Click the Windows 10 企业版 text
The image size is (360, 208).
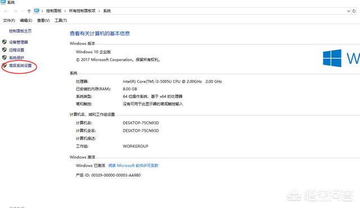pos(93,52)
